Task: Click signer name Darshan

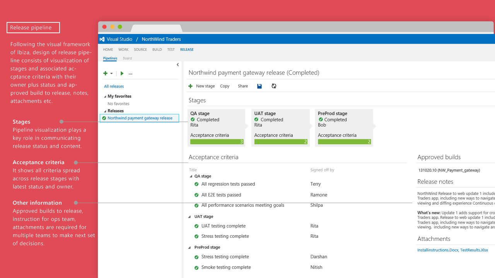Action: (x=319, y=257)
